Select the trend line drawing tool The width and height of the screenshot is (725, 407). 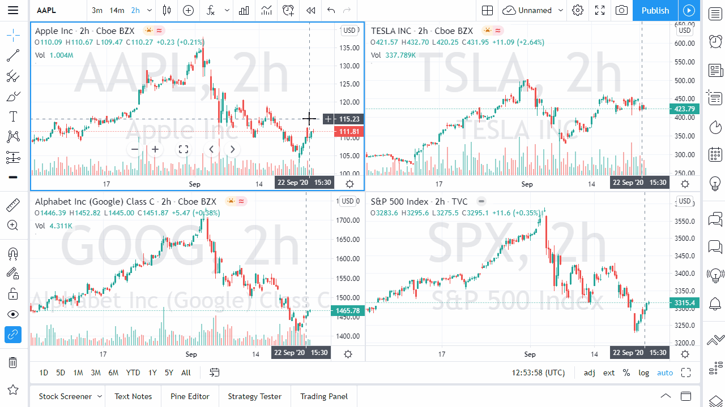[13, 55]
